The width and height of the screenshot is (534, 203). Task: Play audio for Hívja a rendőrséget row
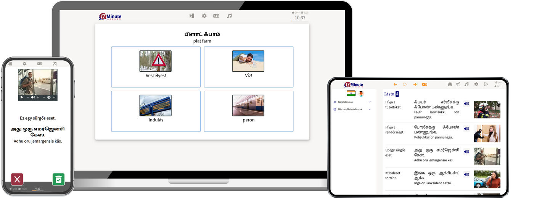tap(466, 129)
